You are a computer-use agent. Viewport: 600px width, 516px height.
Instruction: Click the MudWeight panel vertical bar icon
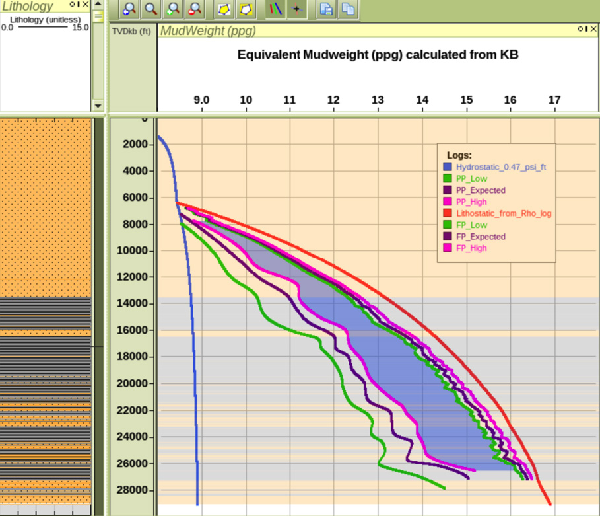(586, 28)
